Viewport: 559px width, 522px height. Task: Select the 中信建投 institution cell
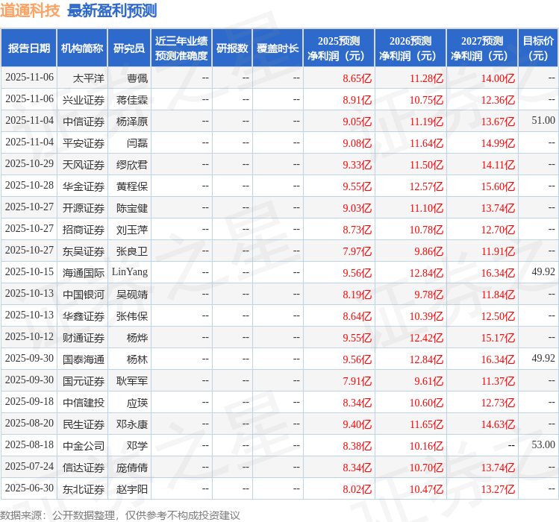coord(84,403)
